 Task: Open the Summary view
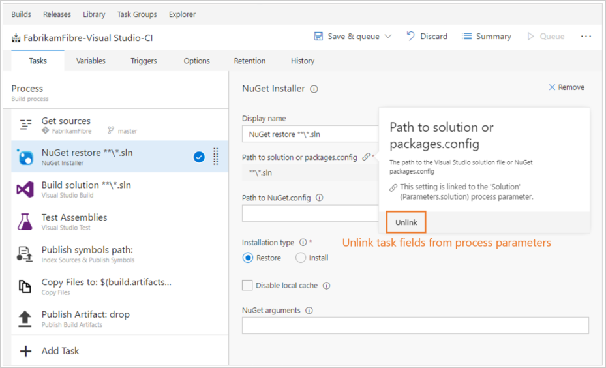tap(487, 37)
